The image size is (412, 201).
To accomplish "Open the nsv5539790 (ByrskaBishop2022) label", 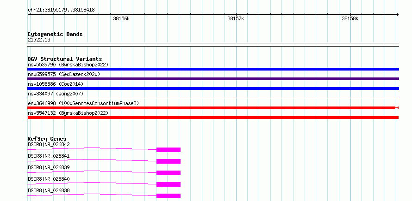I will [x=68, y=65].
